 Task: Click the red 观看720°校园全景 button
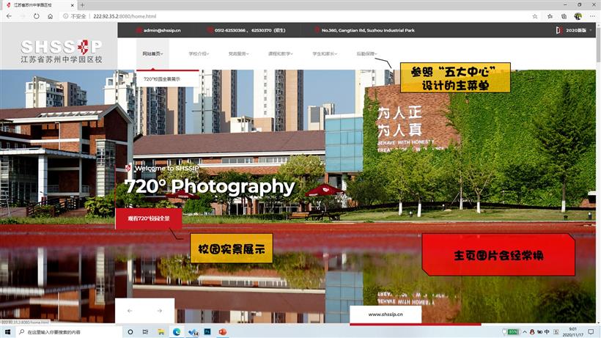149,218
